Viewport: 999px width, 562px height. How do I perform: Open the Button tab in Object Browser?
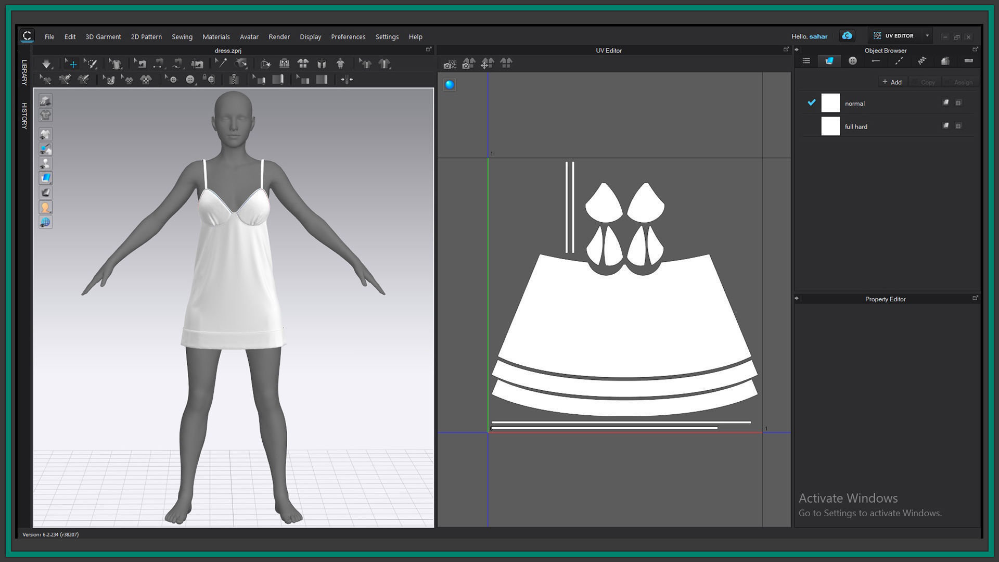852,61
